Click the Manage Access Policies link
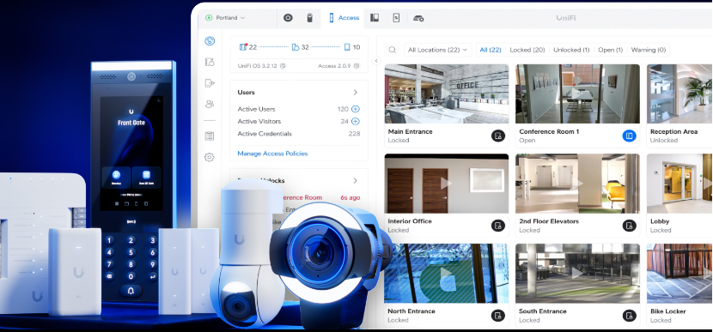The image size is (713, 332). [272, 154]
